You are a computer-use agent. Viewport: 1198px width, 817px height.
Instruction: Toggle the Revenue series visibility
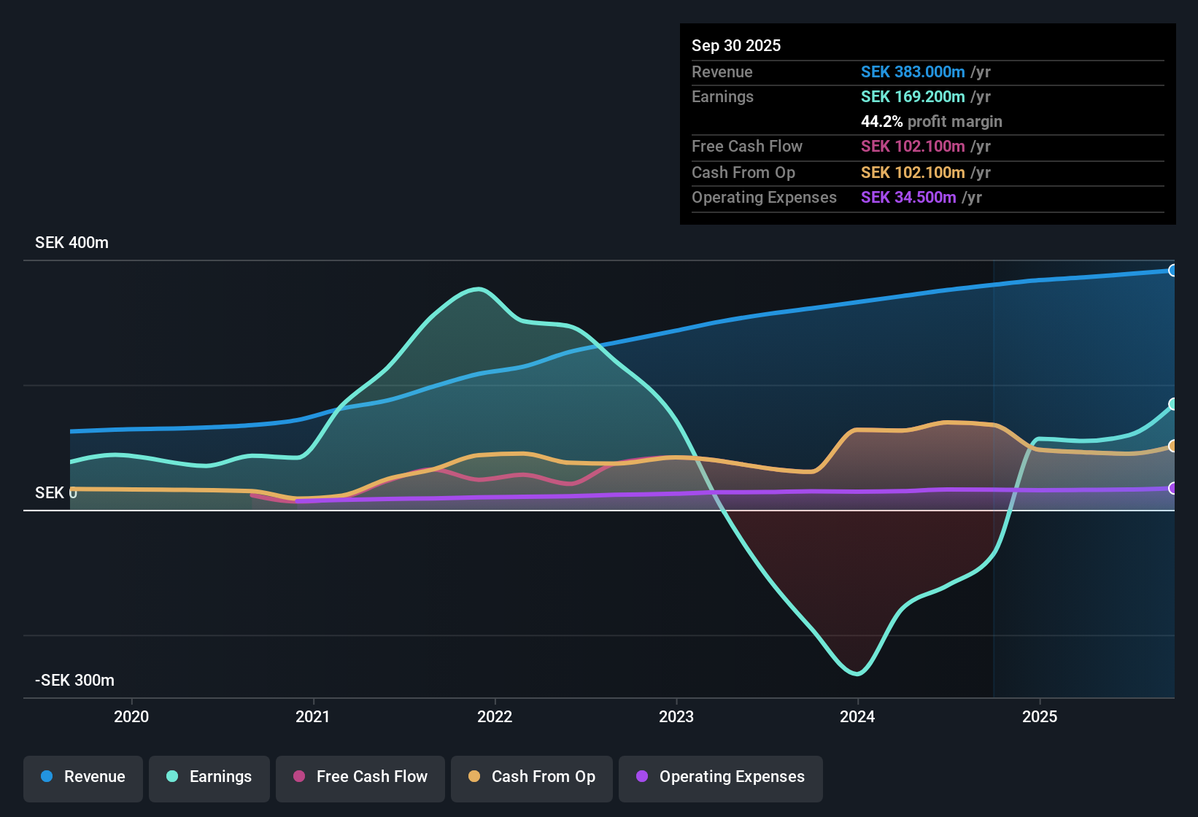[82, 778]
